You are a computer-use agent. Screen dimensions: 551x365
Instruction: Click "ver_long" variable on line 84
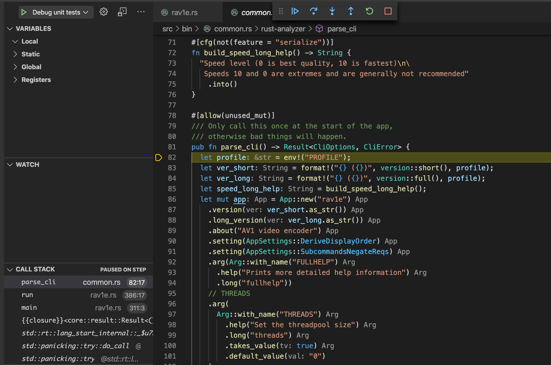coord(233,178)
